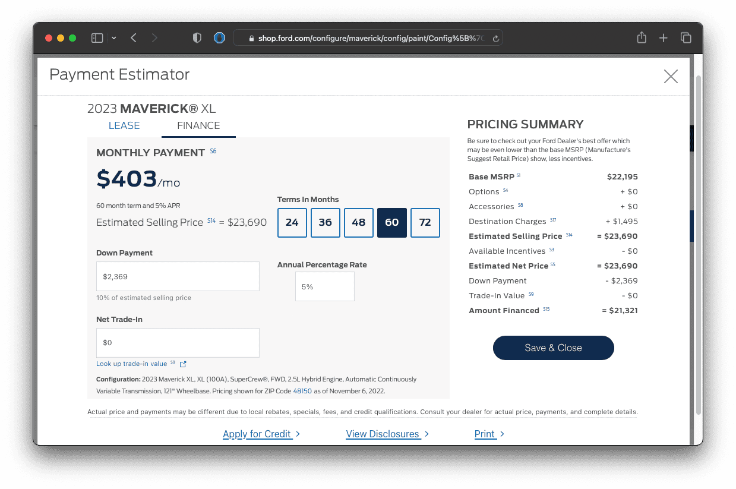
Task: Open the privacy shield icon
Action: (197, 38)
